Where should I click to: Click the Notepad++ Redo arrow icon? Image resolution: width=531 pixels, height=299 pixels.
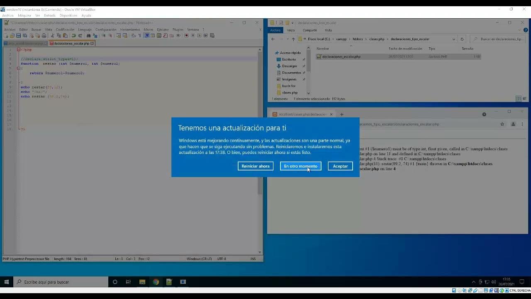pos(80,35)
